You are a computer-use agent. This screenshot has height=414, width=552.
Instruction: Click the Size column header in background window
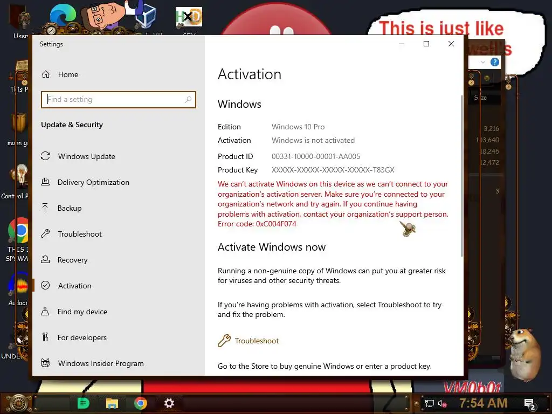pos(480,98)
